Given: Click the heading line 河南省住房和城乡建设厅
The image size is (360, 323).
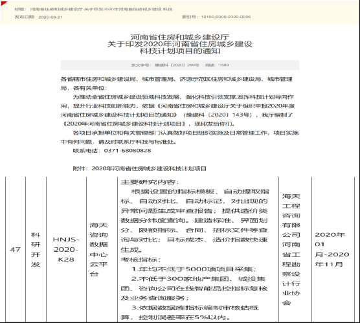Looking at the screenshot, I should coord(180,37).
